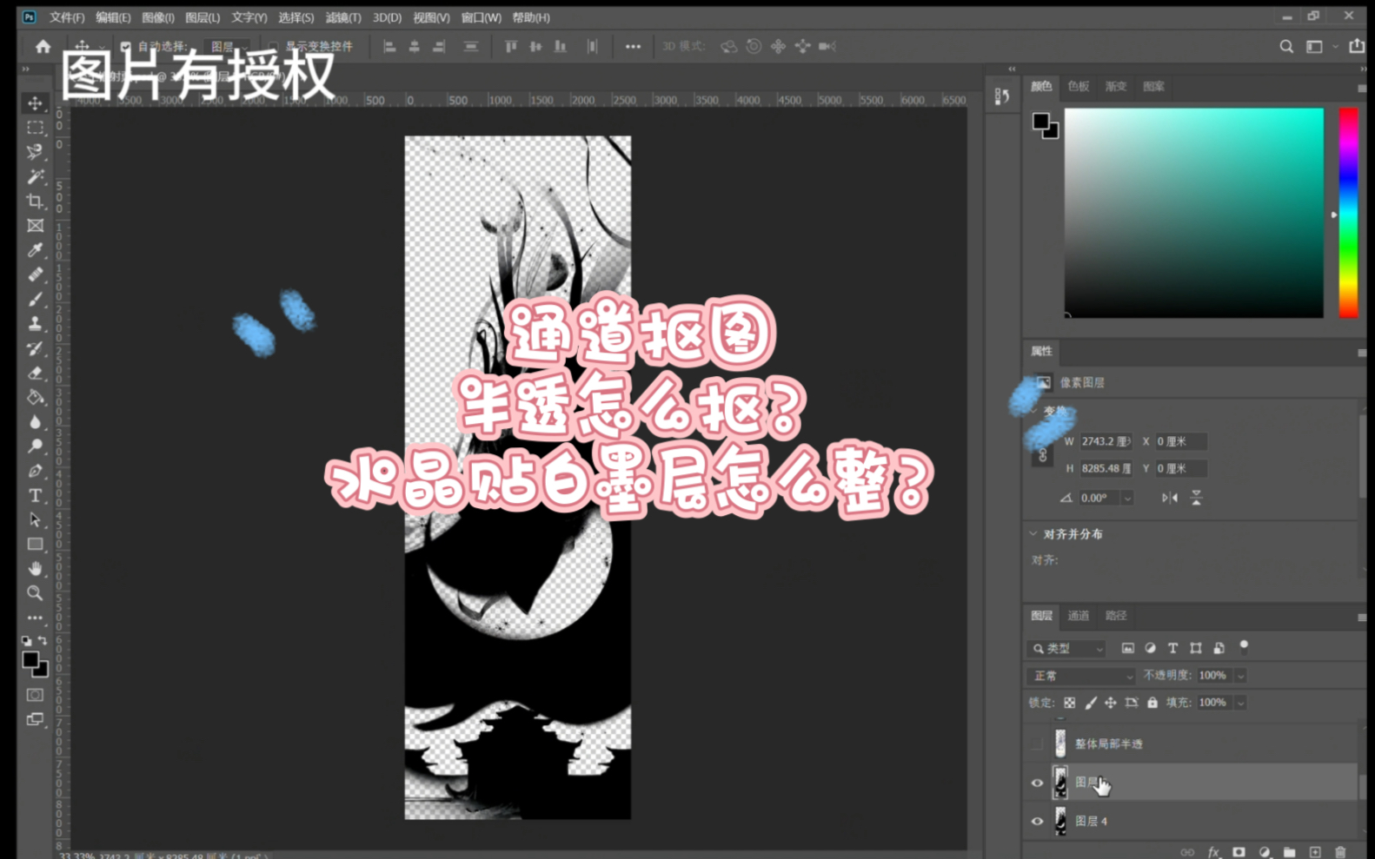
Task: Click the more options ellipsis in options bar
Action: [x=633, y=46]
